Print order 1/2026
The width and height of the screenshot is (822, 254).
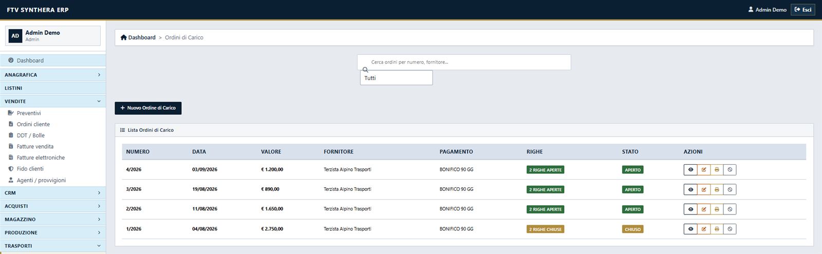pos(717,229)
